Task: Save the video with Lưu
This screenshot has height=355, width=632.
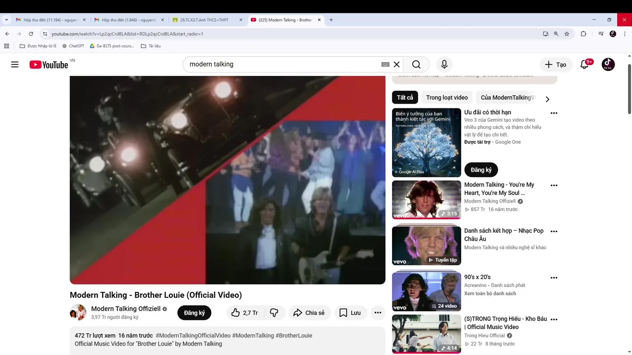Action: pos(351,313)
